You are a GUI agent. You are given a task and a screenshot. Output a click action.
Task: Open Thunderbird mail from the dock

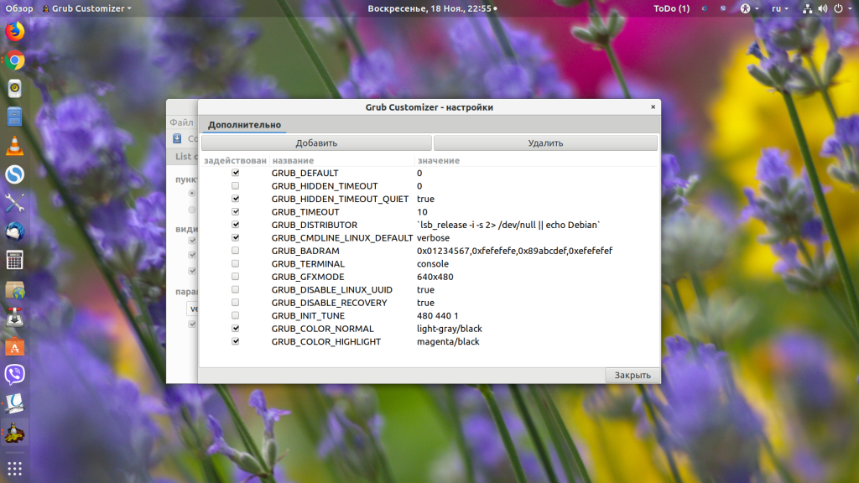tap(14, 231)
